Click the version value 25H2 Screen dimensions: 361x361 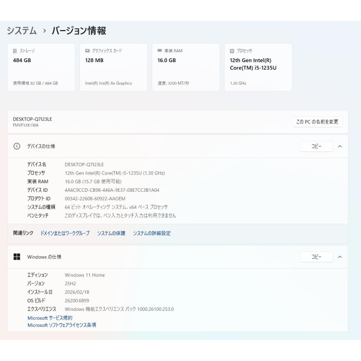pyautogui.click(x=70, y=284)
